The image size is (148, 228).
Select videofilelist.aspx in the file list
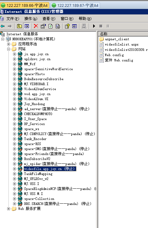[122, 45]
